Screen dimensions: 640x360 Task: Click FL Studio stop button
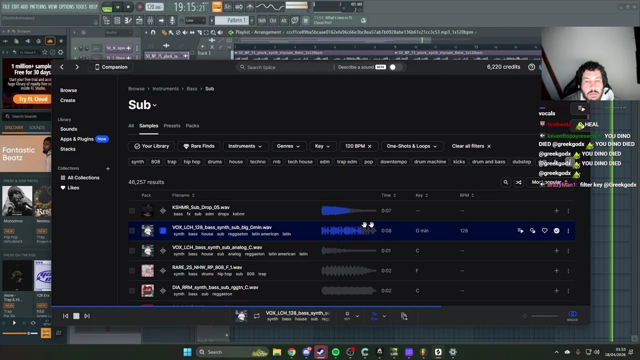coord(128,7)
